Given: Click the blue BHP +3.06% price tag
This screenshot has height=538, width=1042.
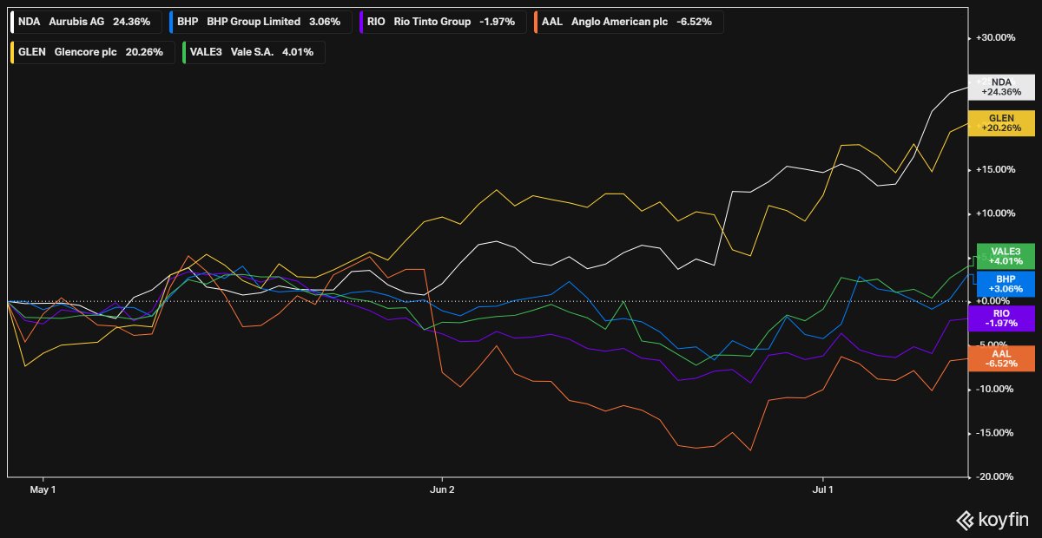Looking at the screenshot, I should coord(1006,283).
